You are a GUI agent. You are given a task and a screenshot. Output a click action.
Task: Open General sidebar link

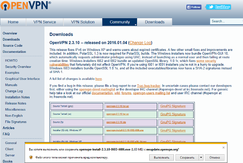(11, 143)
